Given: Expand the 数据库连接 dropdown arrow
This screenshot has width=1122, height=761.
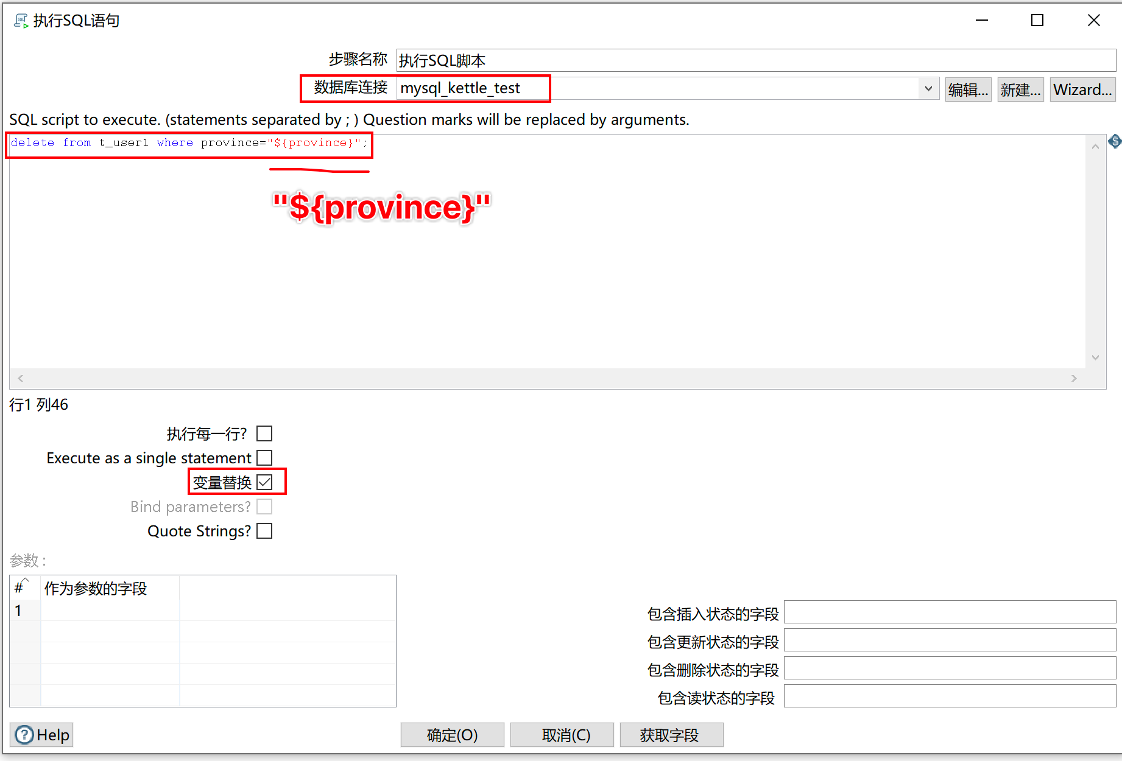Looking at the screenshot, I should 928,89.
